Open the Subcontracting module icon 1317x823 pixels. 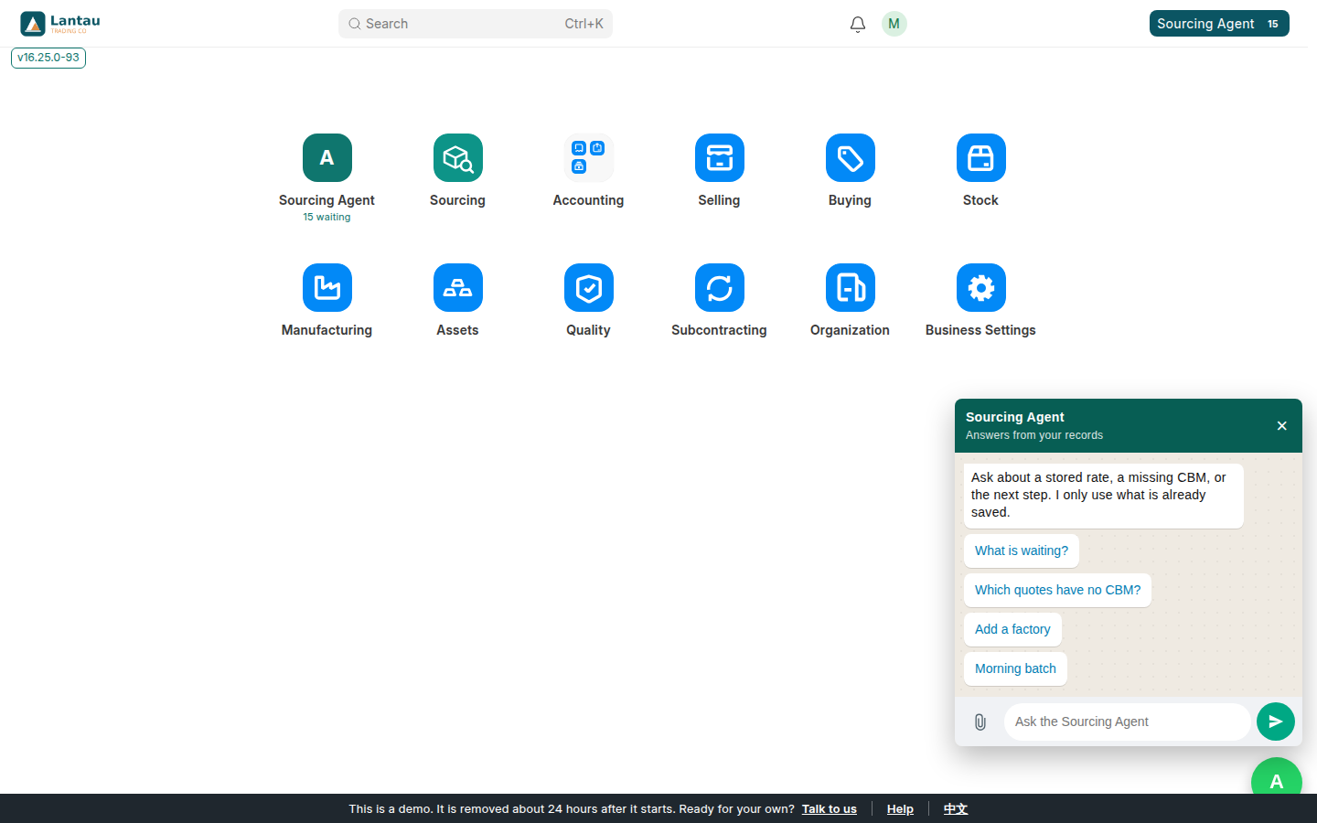pyautogui.click(x=719, y=288)
